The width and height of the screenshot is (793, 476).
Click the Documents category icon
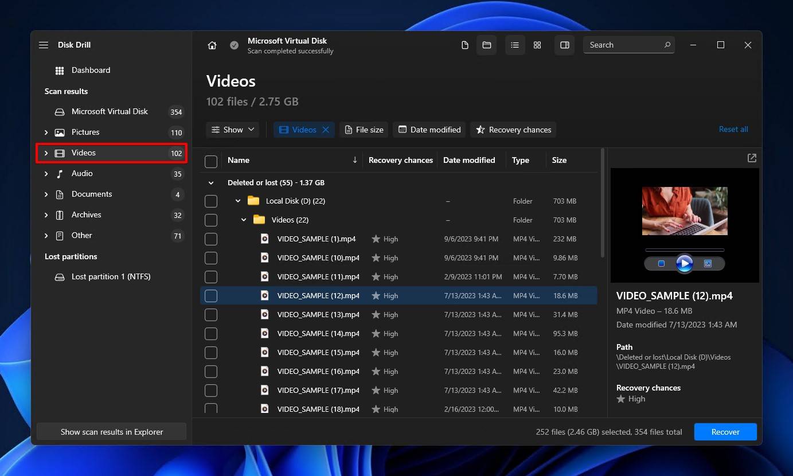(x=60, y=194)
